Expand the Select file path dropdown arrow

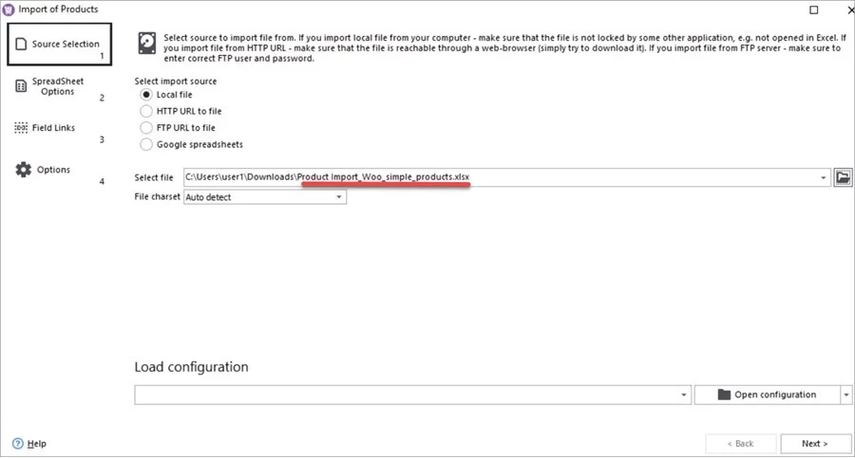824,177
